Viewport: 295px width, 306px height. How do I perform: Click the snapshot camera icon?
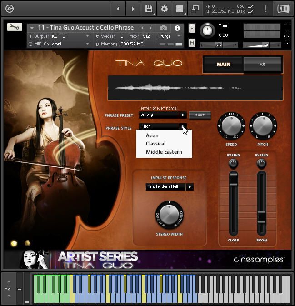(x=163, y=28)
